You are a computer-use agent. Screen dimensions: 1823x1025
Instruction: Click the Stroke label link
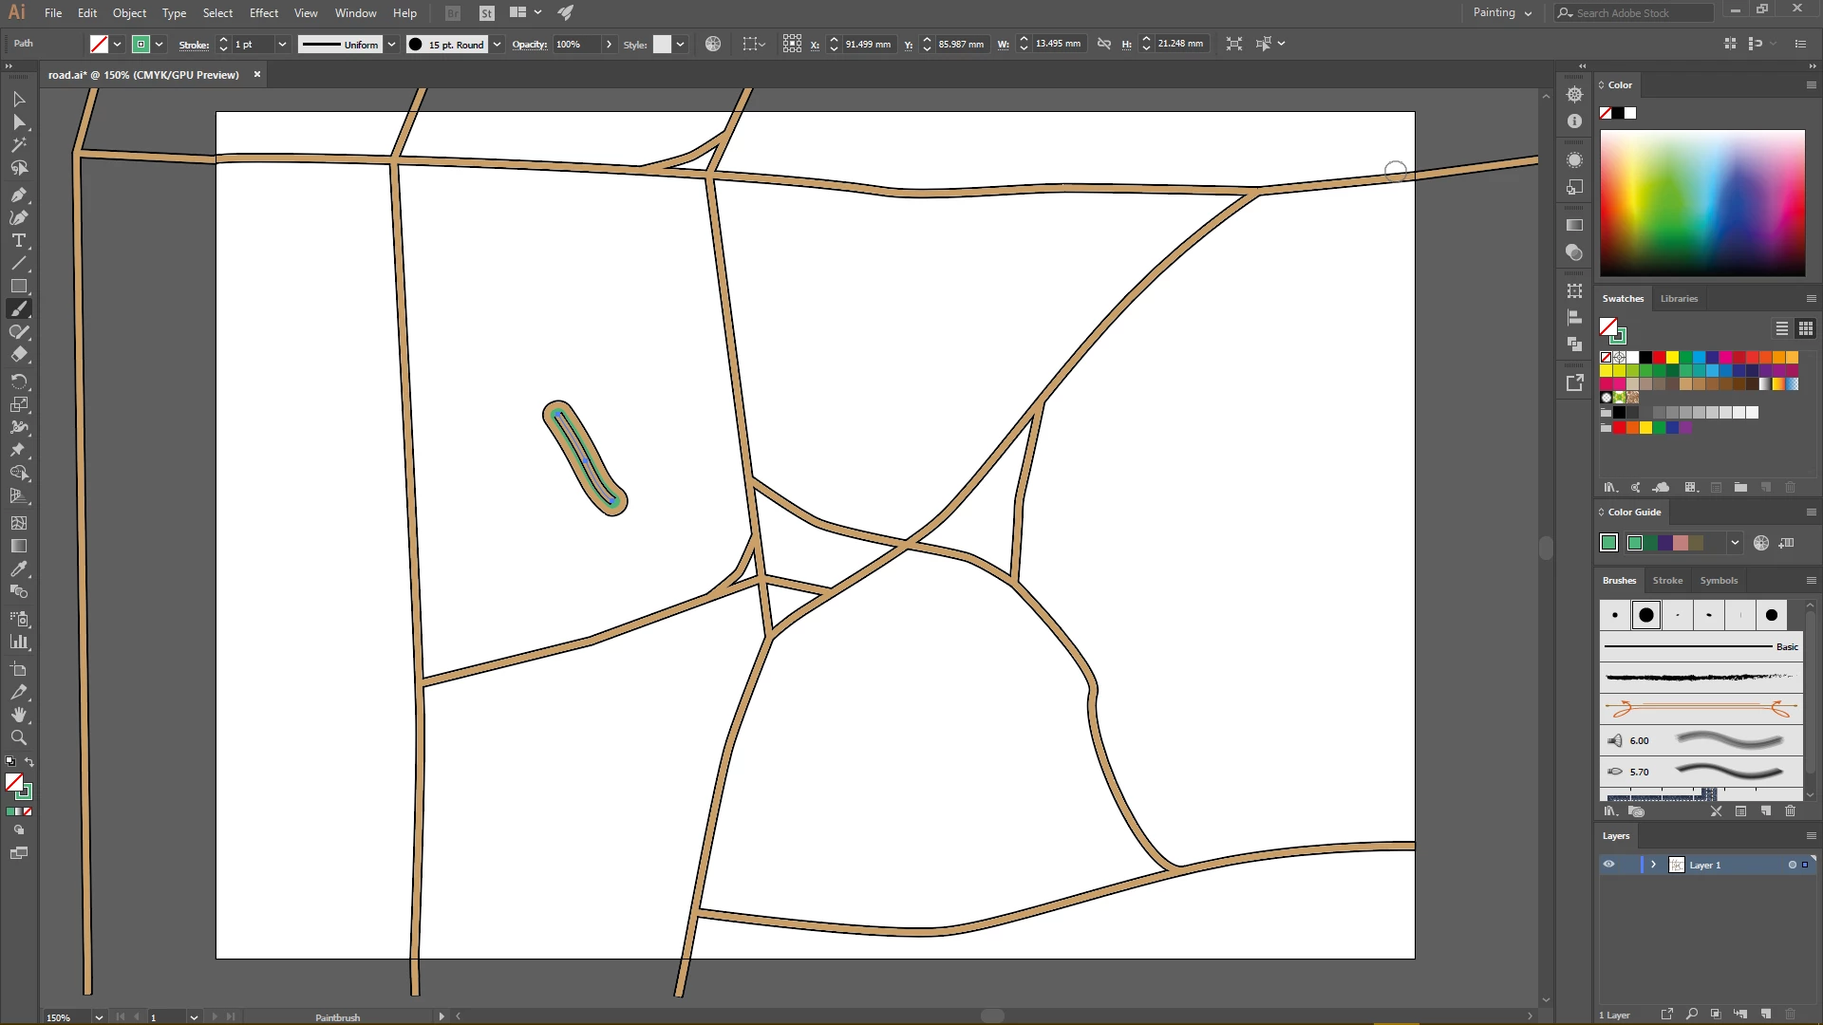tap(194, 45)
